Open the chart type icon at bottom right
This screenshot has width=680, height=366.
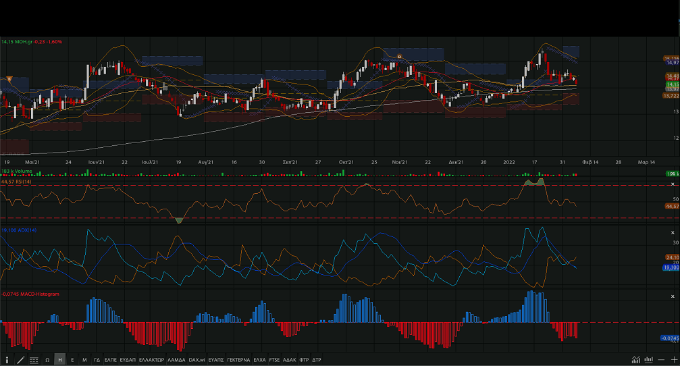click(x=636, y=360)
